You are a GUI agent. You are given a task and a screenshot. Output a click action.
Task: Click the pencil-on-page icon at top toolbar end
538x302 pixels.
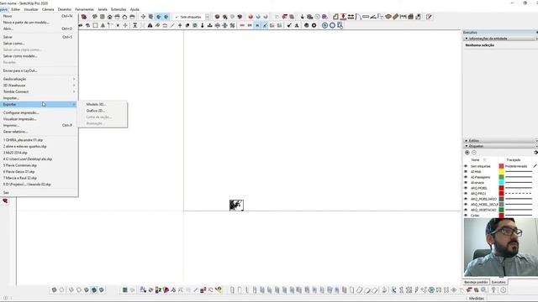click(429, 17)
